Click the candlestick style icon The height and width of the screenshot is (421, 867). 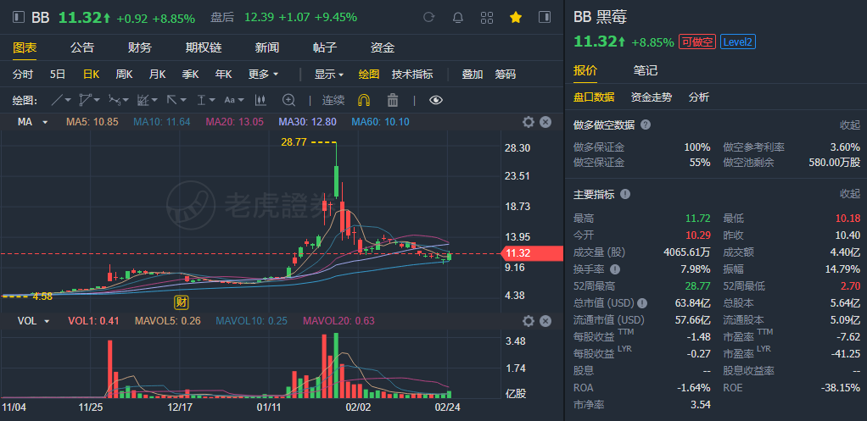click(x=260, y=100)
